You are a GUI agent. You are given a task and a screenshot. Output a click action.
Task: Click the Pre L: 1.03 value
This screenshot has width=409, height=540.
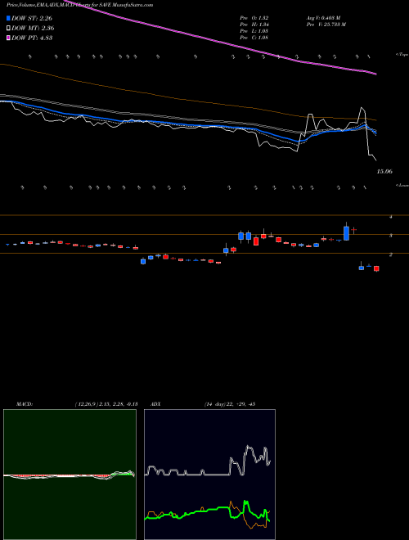tap(254, 31)
